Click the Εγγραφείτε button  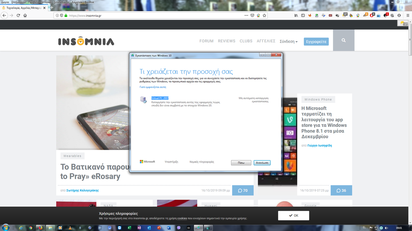pos(316,41)
